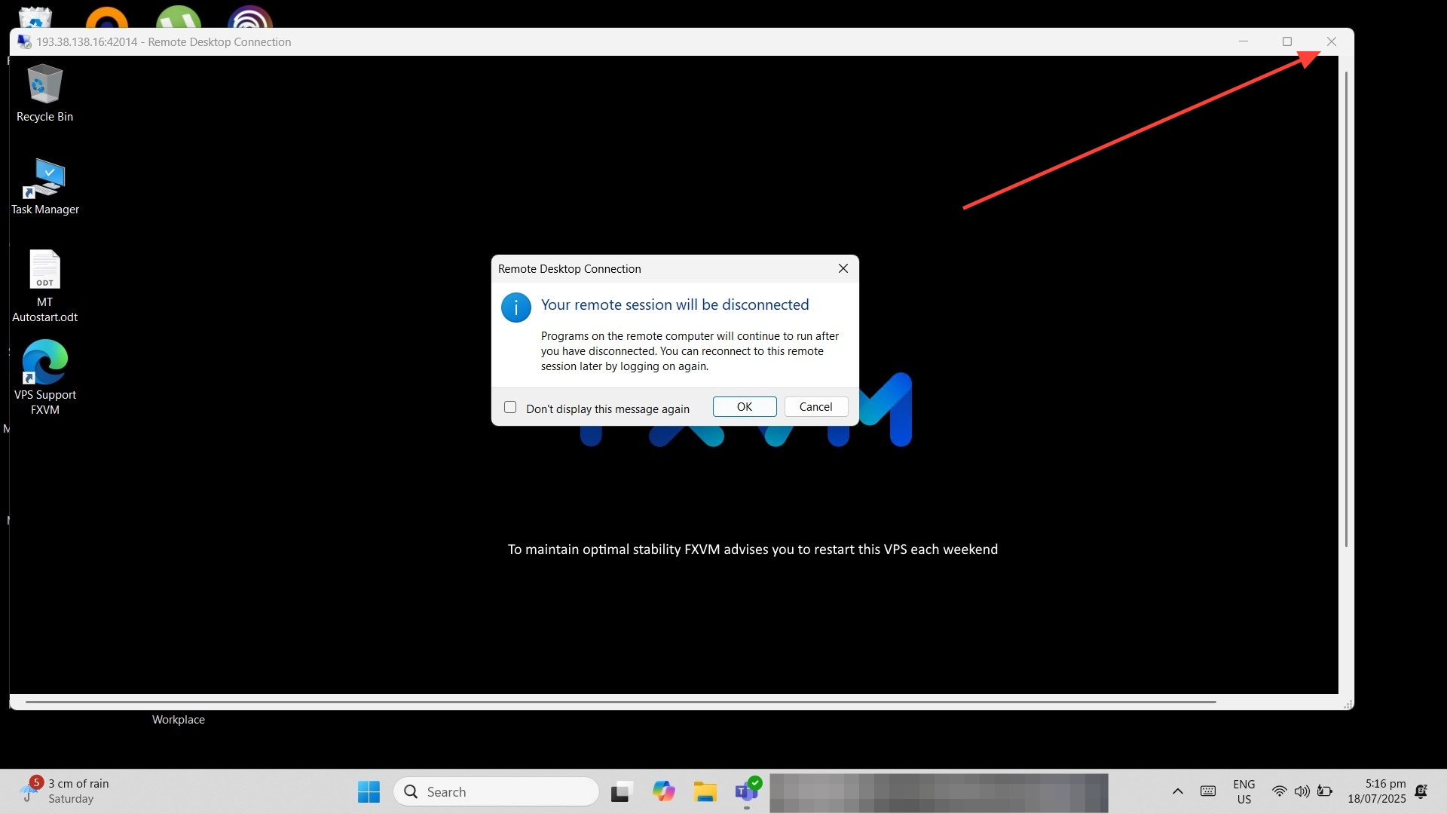This screenshot has height=814, width=1447.
Task: Open Microsoft Teams from the taskbar
Action: [747, 791]
